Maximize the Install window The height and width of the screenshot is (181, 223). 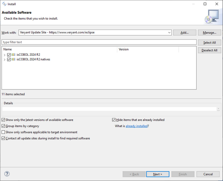tap(205, 4)
